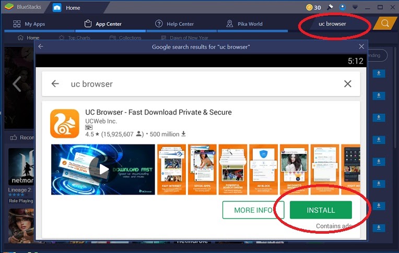Click the 500 million downloads text
The width and height of the screenshot is (399, 253).
[168, 134]
